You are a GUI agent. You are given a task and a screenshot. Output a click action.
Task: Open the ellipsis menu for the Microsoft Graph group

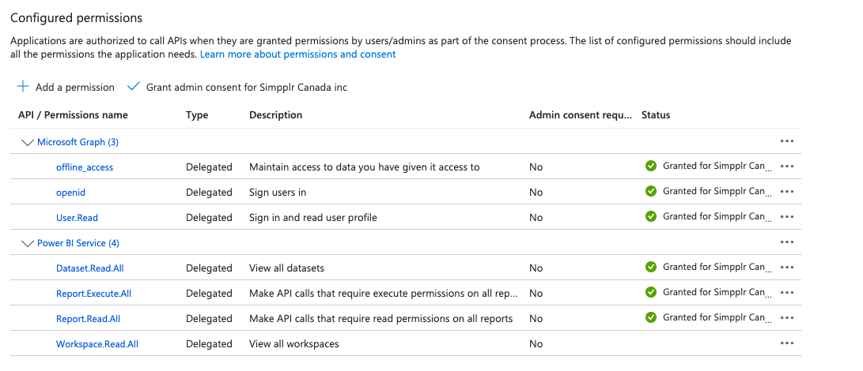point(786,141)
